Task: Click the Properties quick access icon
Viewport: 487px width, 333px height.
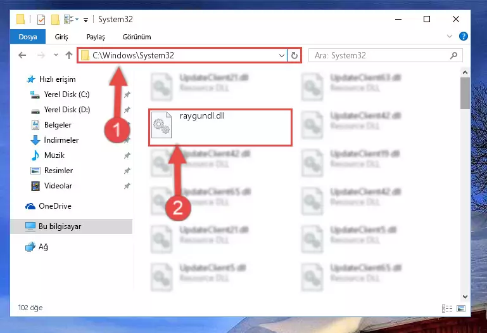Action: click(41, 20)
